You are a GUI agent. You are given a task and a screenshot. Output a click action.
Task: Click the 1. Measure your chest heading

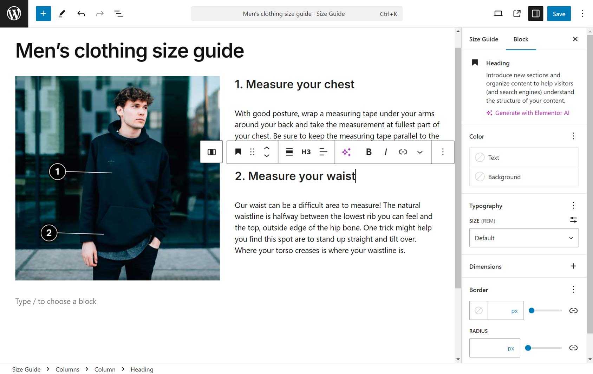(x=294, y=84)
